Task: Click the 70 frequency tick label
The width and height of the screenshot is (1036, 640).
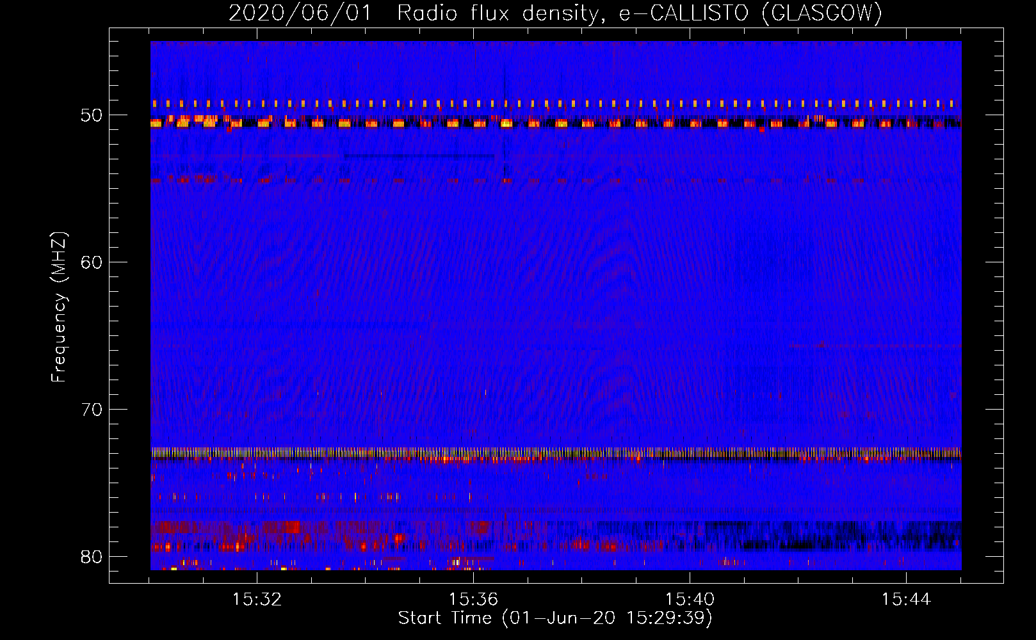Action: [92, 410]
